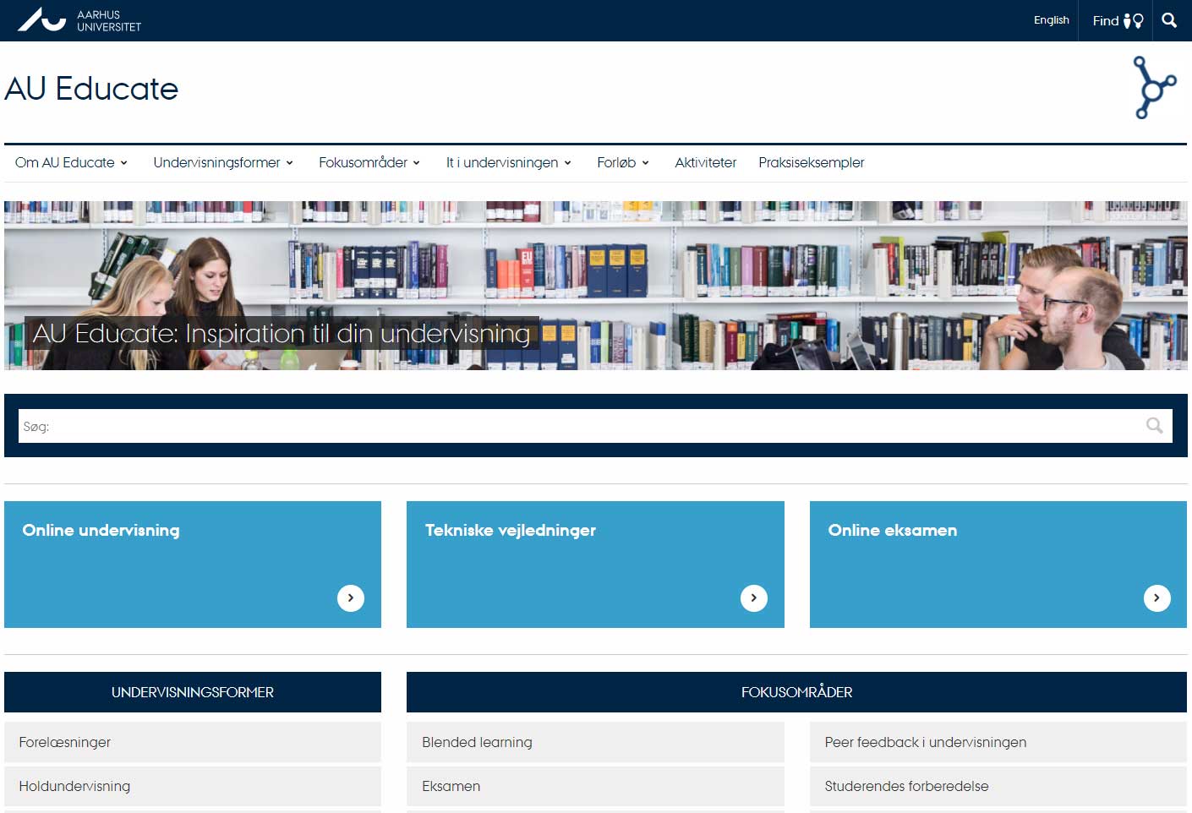Click the arrow on the Online undervisning card
Viewport: 1192px width, 813px height.
(351, 598)
